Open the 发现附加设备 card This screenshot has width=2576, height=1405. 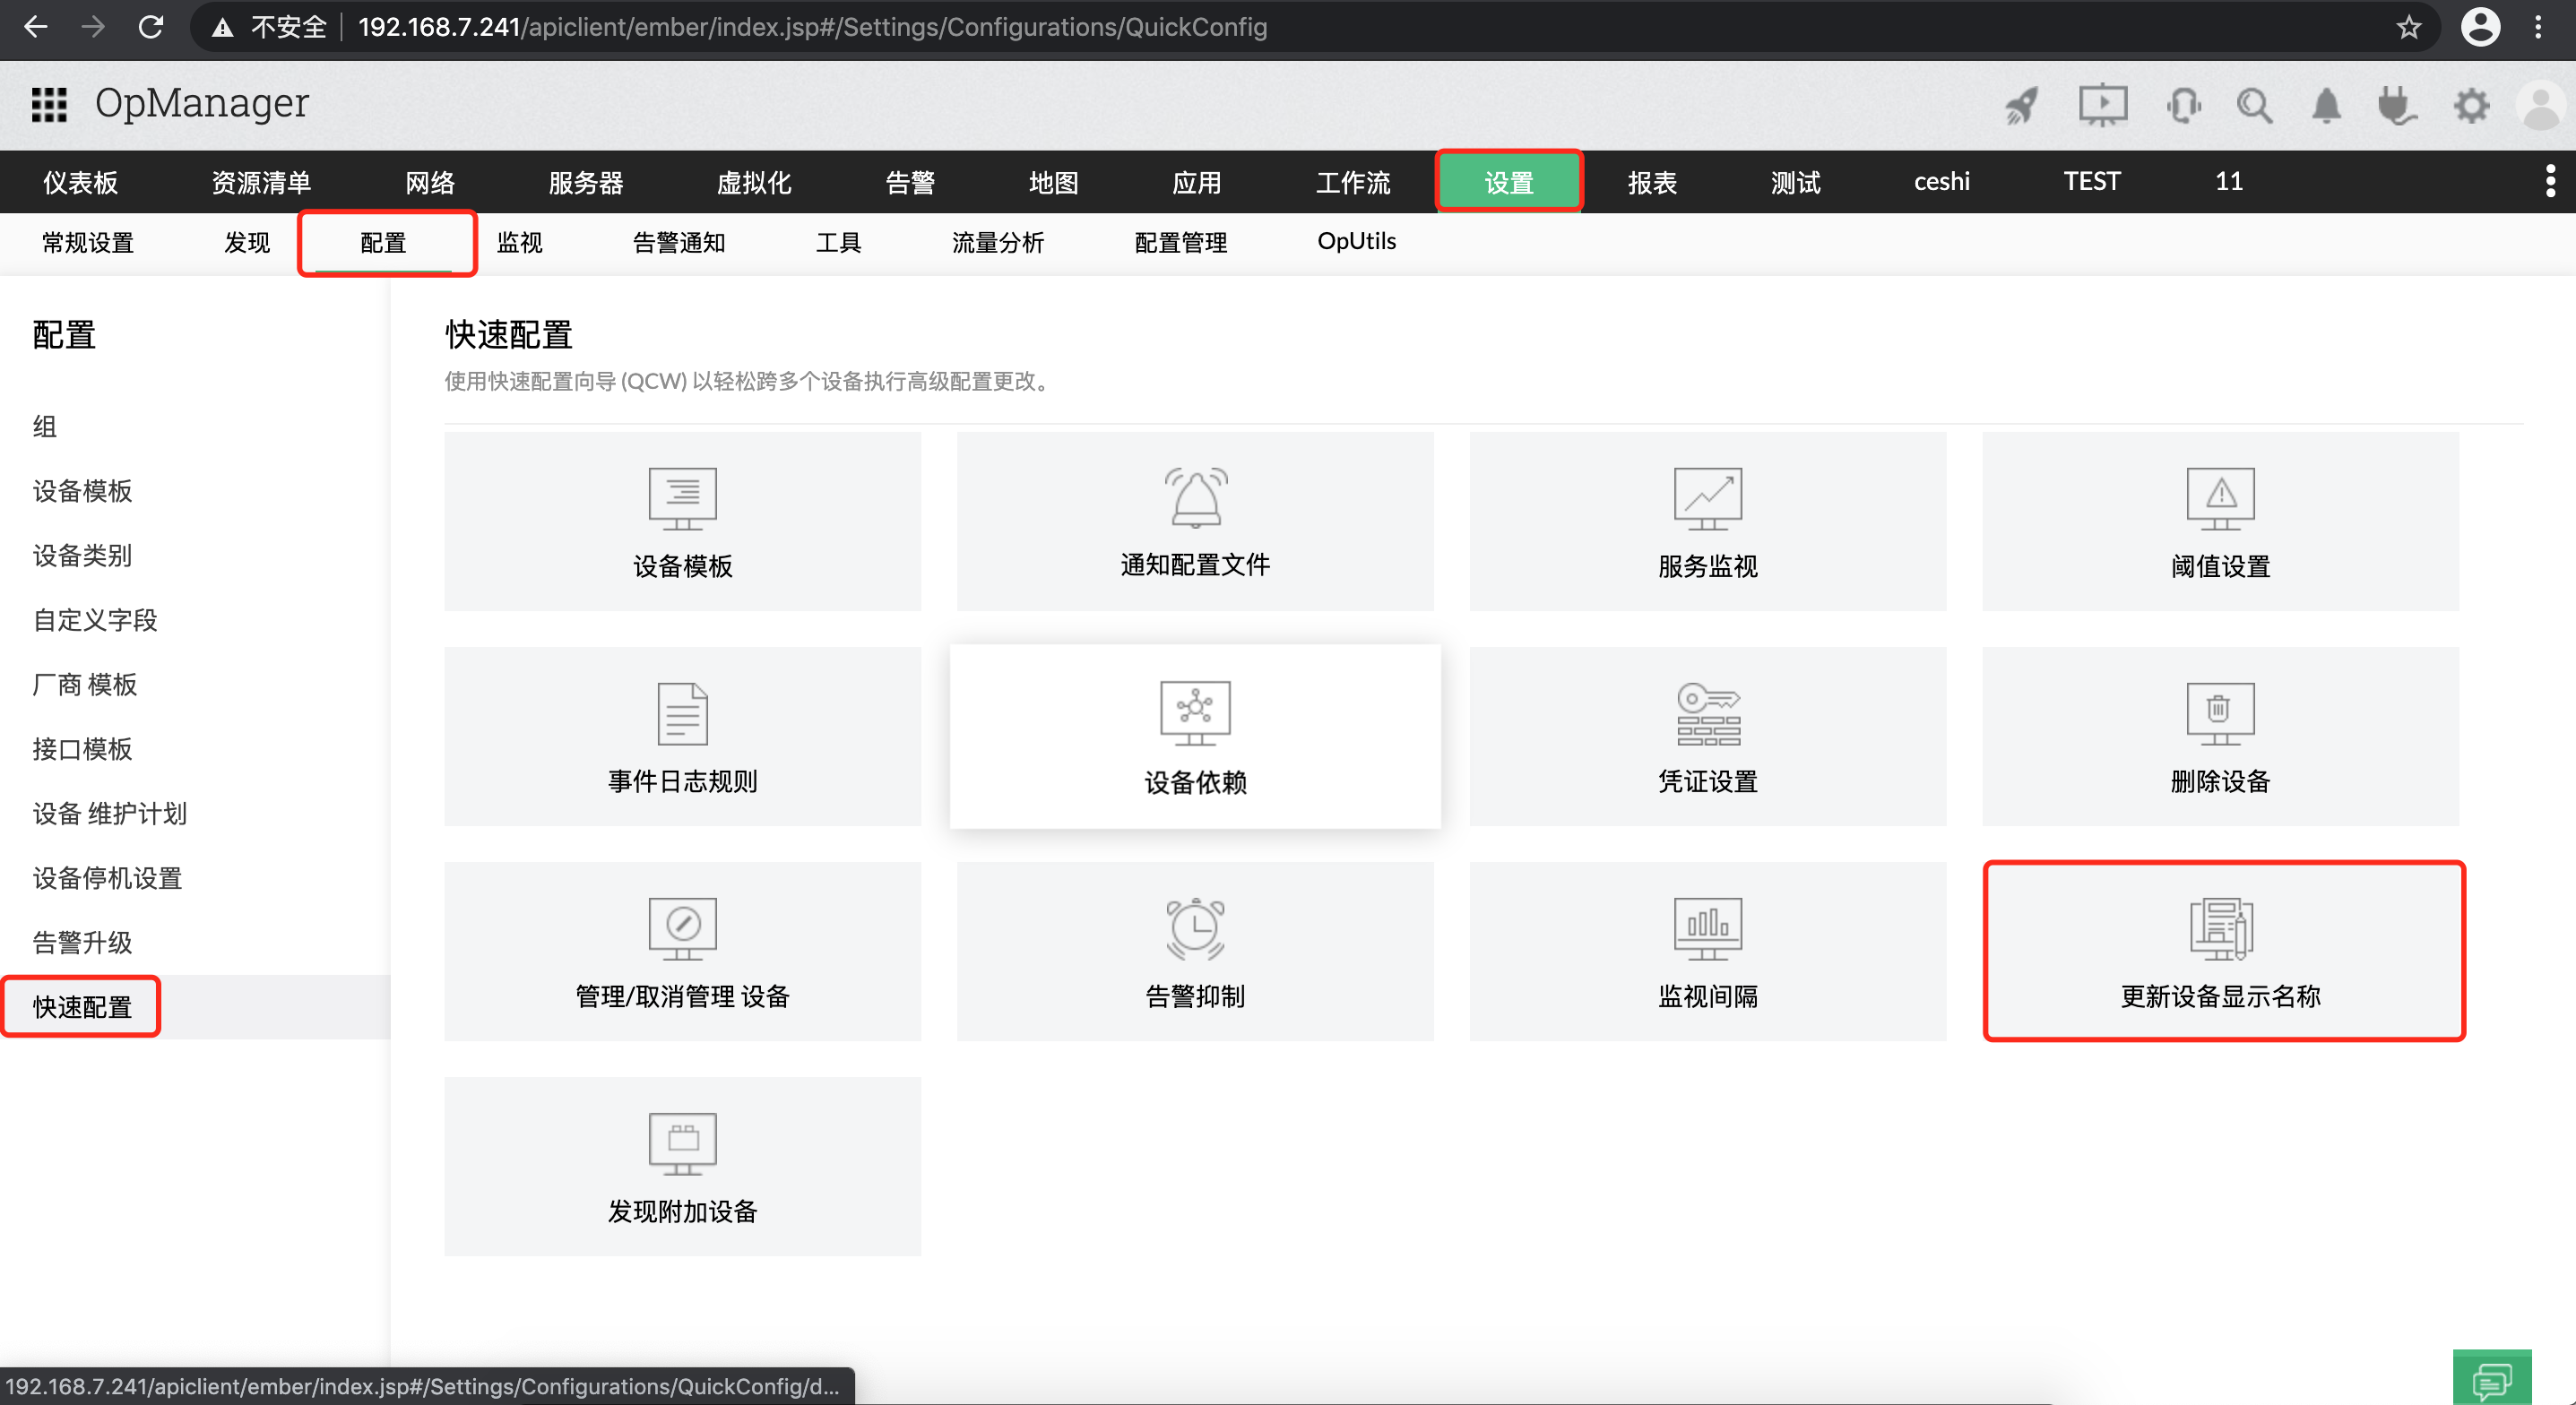[682, 1166]
